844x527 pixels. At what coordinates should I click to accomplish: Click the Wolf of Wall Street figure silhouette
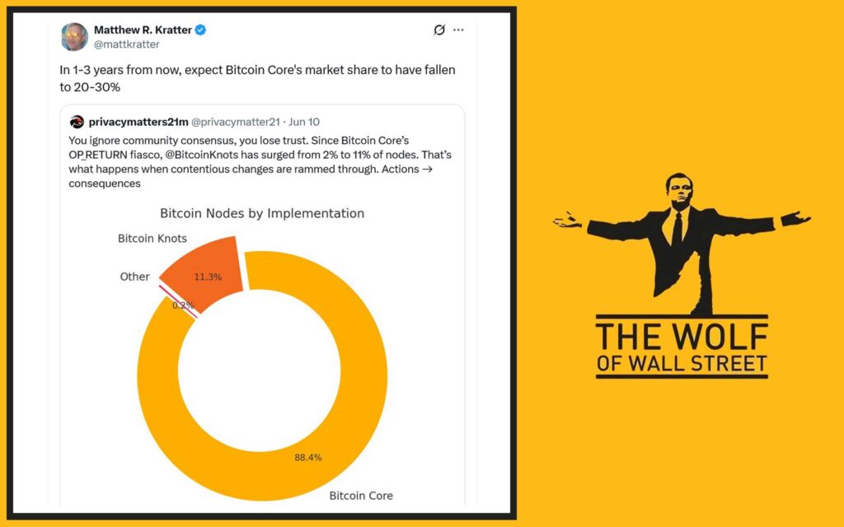point(681,243)
